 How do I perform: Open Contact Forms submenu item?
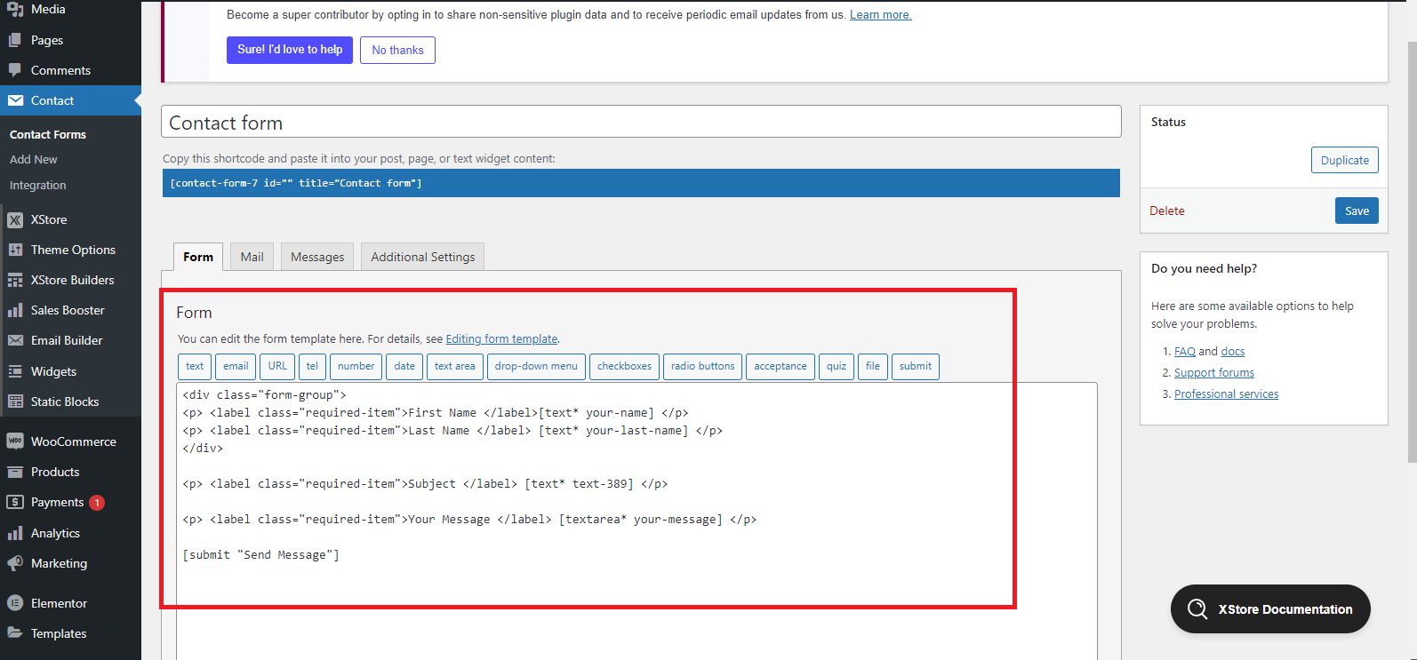(48, 134)
